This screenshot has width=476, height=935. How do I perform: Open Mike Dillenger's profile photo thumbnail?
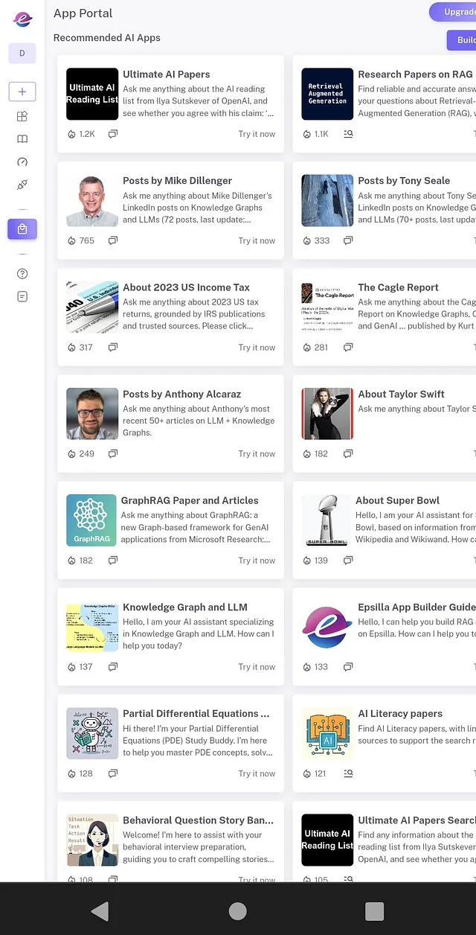click(92, 200)
